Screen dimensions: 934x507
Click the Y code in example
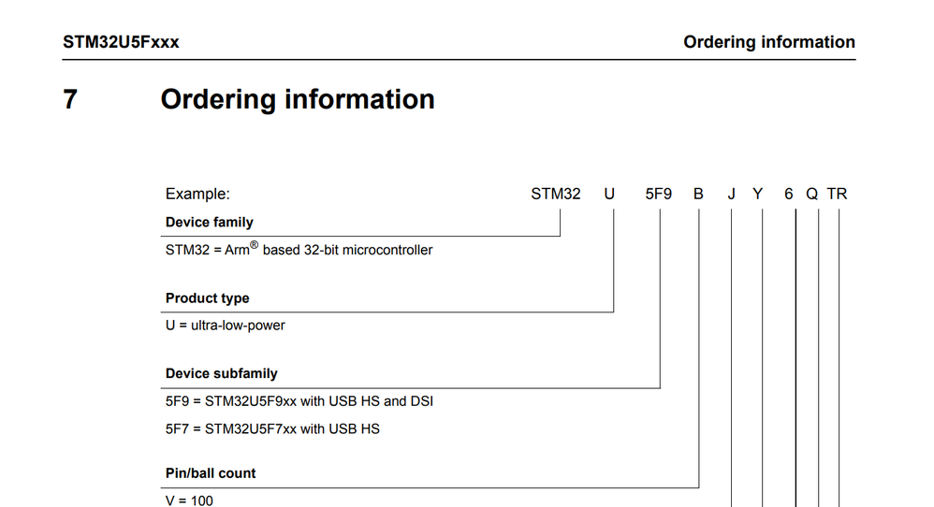758,194
